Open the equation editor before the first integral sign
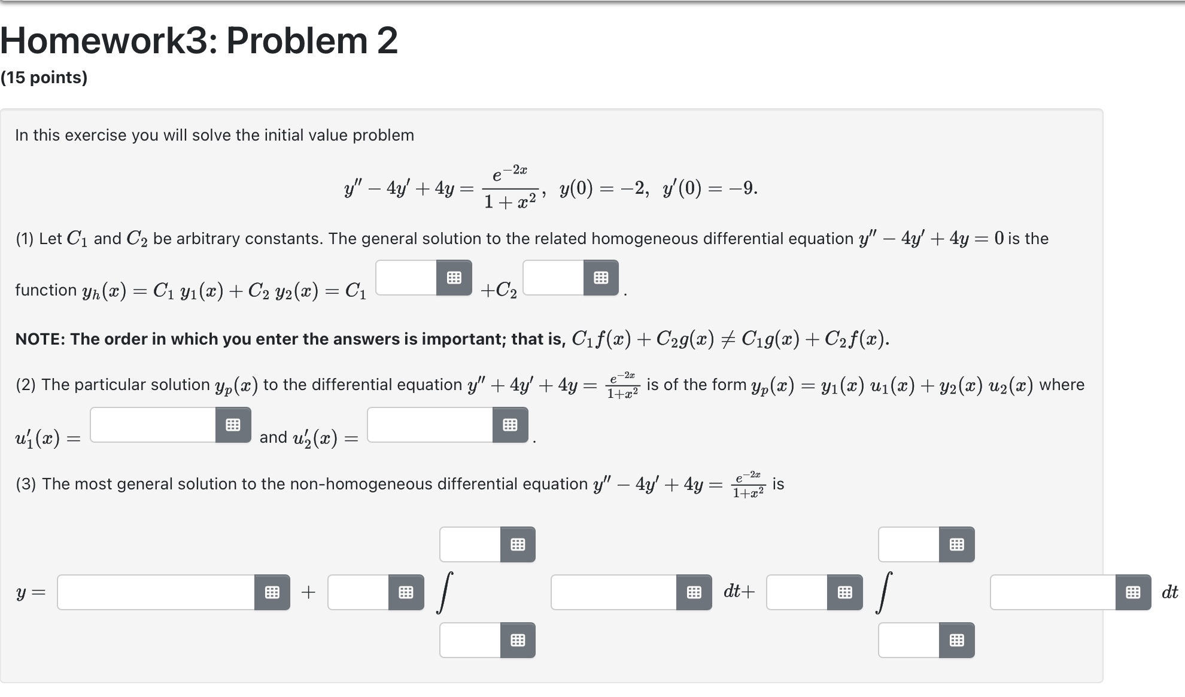Screen dimensions: 1185x697 406,592
